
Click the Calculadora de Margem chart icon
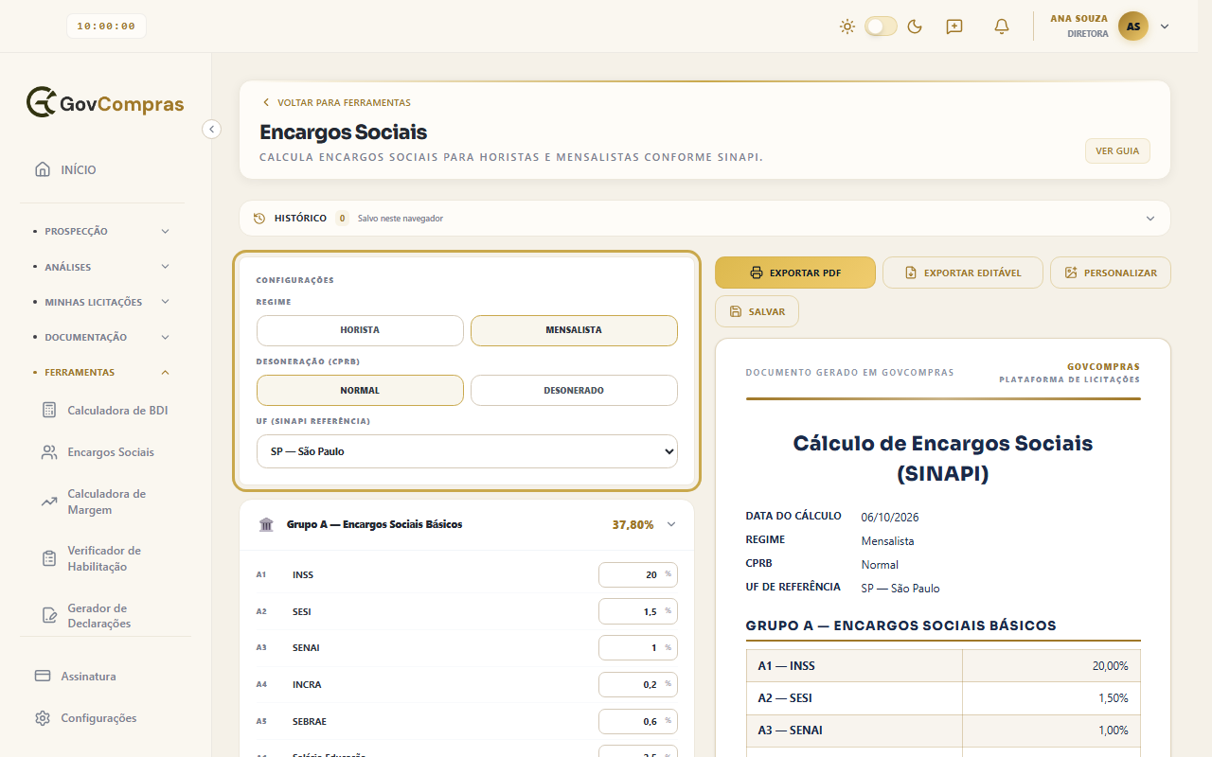point(49,502)
